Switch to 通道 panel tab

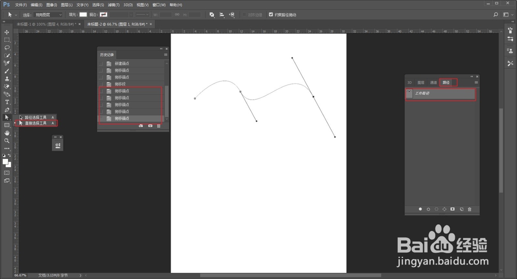[x=434, y=83]
